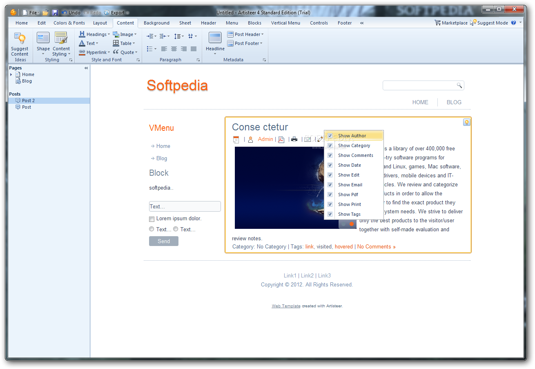Click the BLOG link in page navigation
The image size is (535, 369).
pos(454,102)
